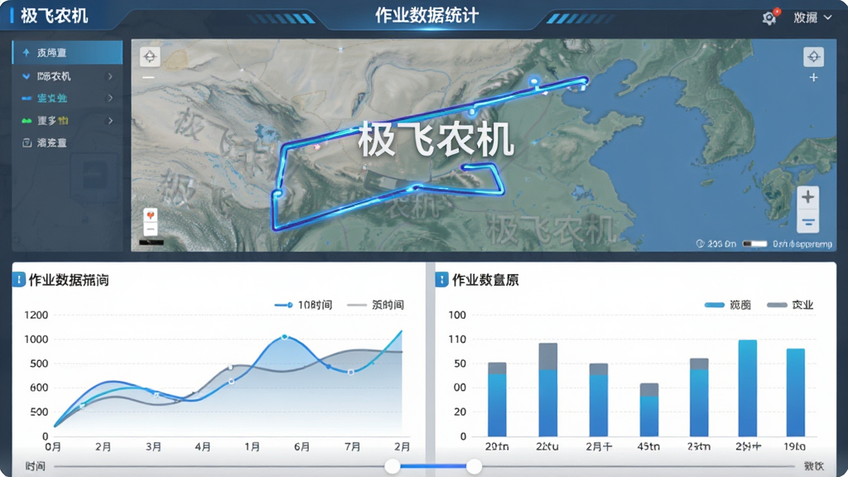Click small minus below the top-left locate icon

[148, 78]
